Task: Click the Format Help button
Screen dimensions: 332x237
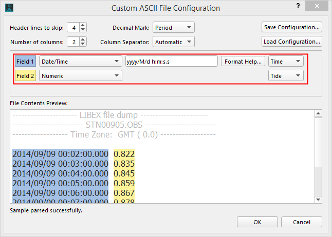Action: tap(243, 62)
